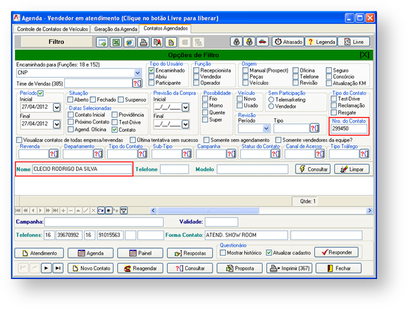
Task: Select the Contatos Agendados tab
Action: click(x=165, y=28)
